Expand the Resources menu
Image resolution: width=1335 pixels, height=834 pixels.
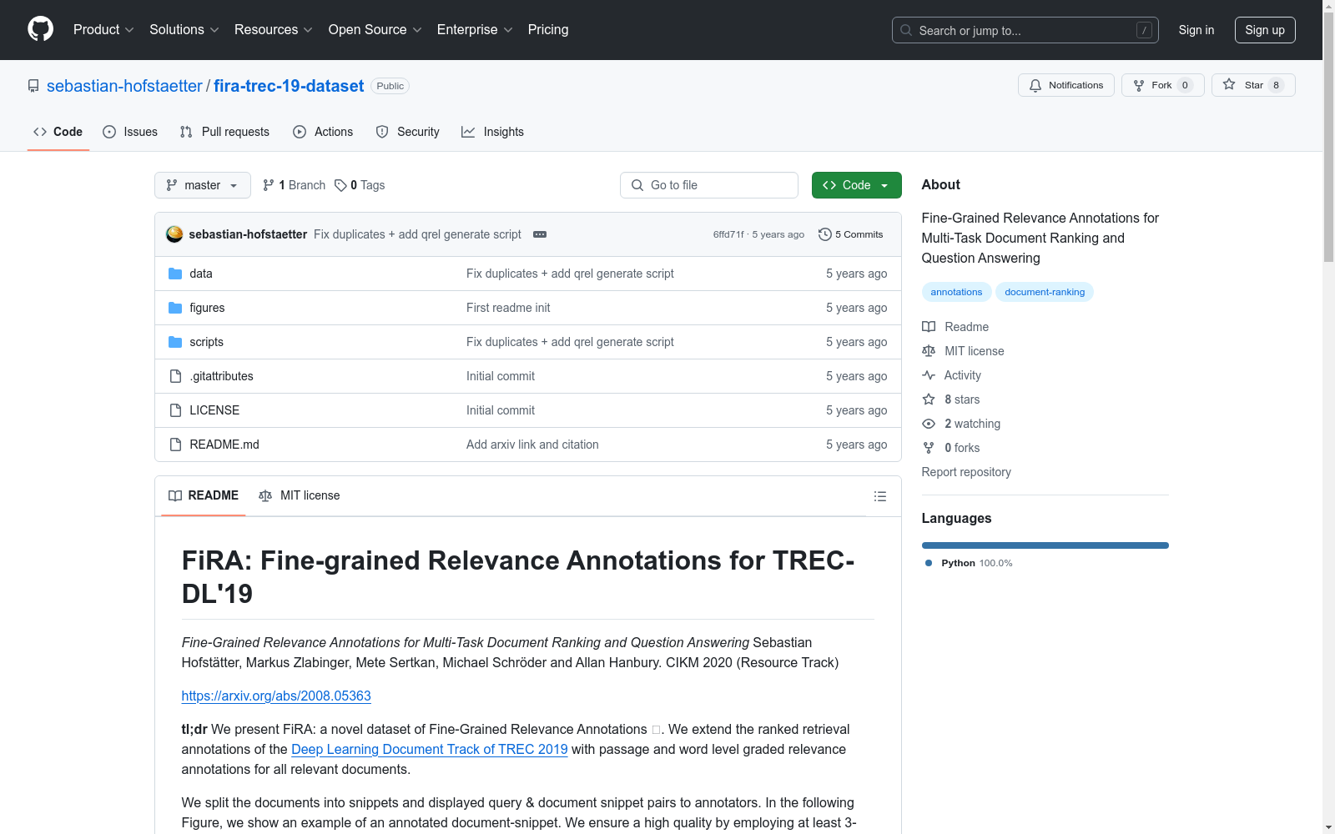(x=274, y=30)
